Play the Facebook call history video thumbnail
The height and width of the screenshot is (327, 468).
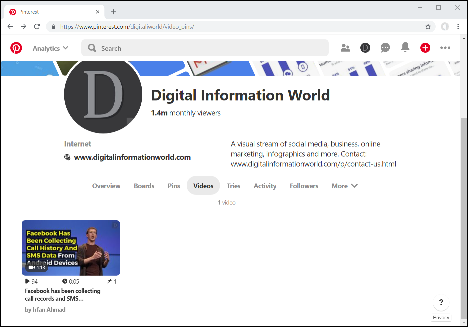pos(71,248)
